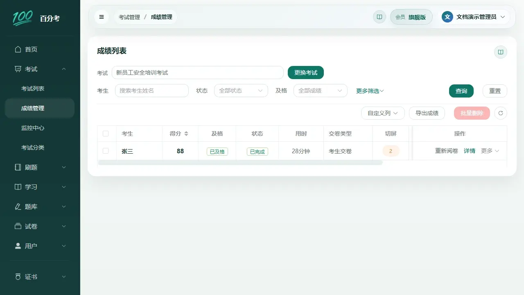
Task: Expand the 证书 menu chevron
Action: 64,277
